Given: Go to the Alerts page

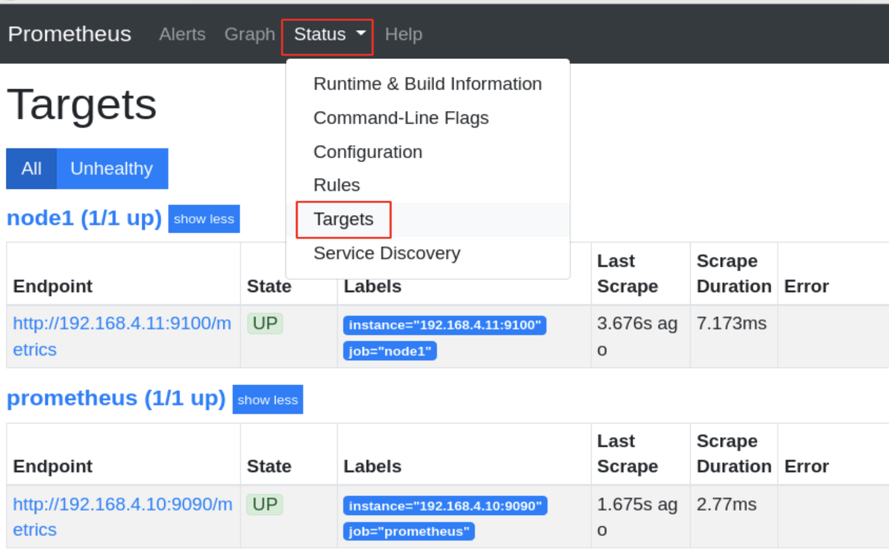Looking at the screenshot, I should click(x=182, y=35).
